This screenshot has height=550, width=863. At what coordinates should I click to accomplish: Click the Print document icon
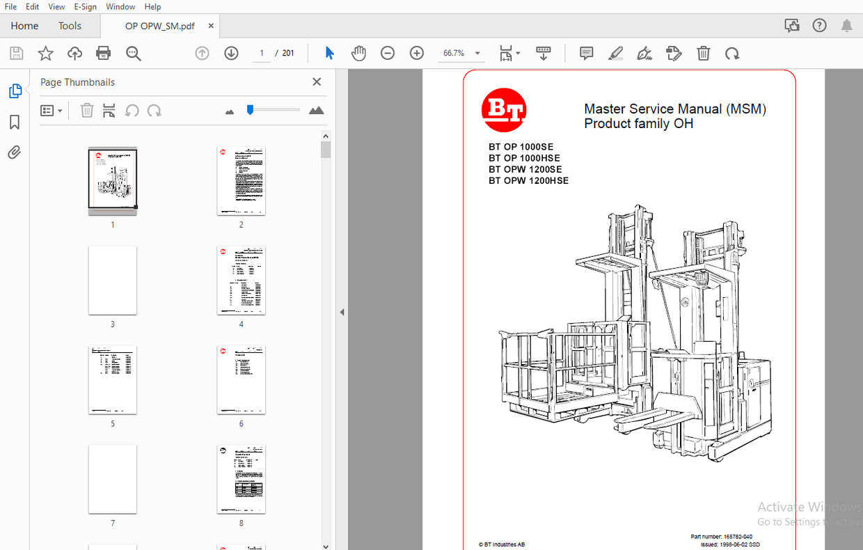(x=103, y=53)
